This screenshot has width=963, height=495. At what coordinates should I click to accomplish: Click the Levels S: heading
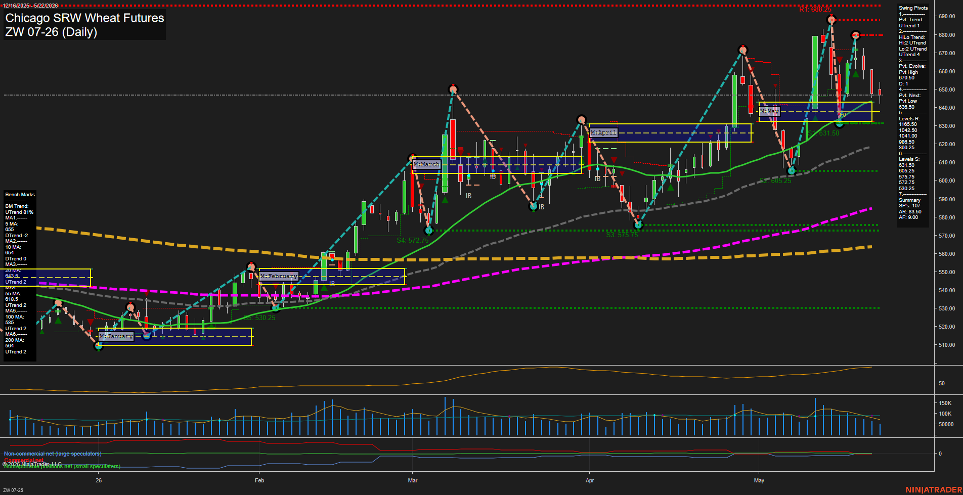pyautogui.click(x=909, y=159)
